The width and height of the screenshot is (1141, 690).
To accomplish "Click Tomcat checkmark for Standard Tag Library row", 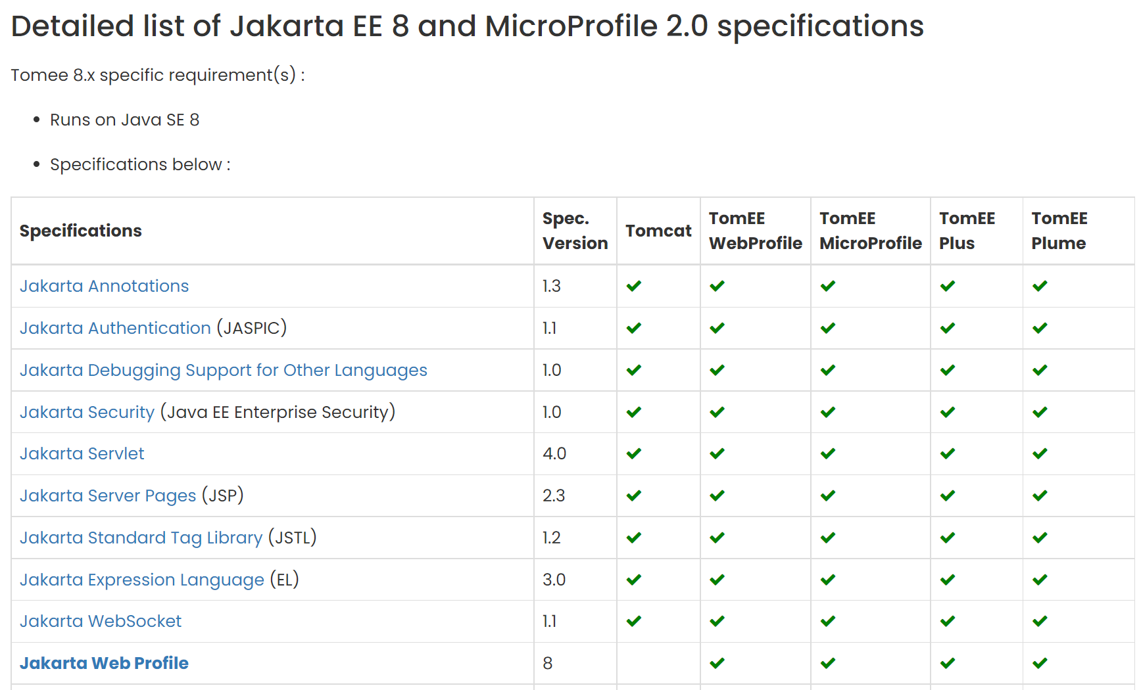I will coord(634,538).
